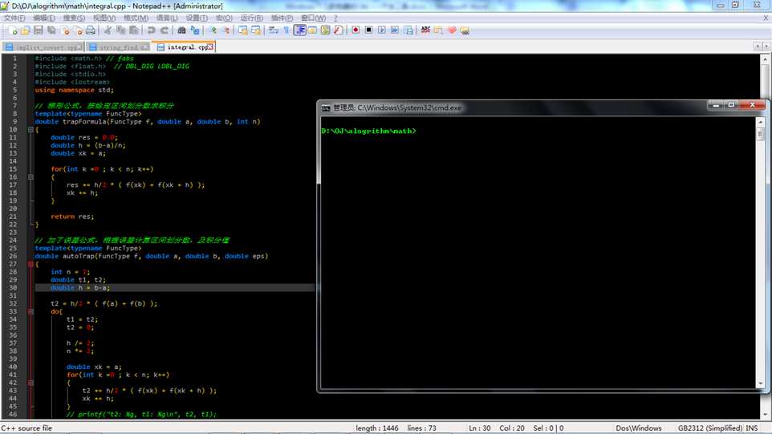The height and width of the screenshot is (434, 772).
Task: Open the 设置(T) menu
Action: pos(197,18)
